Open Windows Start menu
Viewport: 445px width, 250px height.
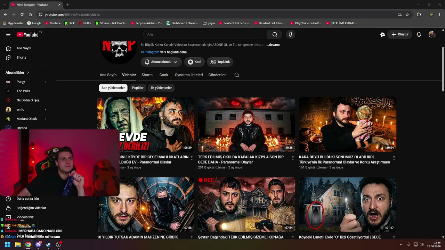pos(7,244)
